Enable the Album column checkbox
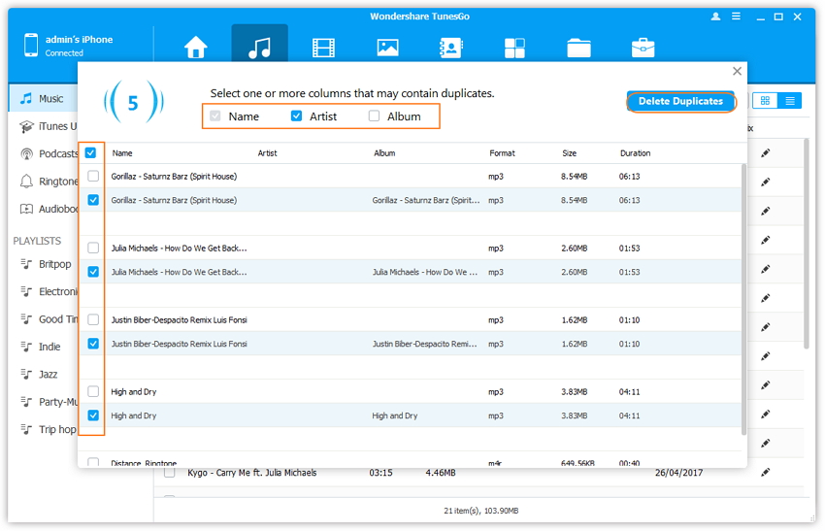This screenshot has height=531, width=825. [375, 116]
